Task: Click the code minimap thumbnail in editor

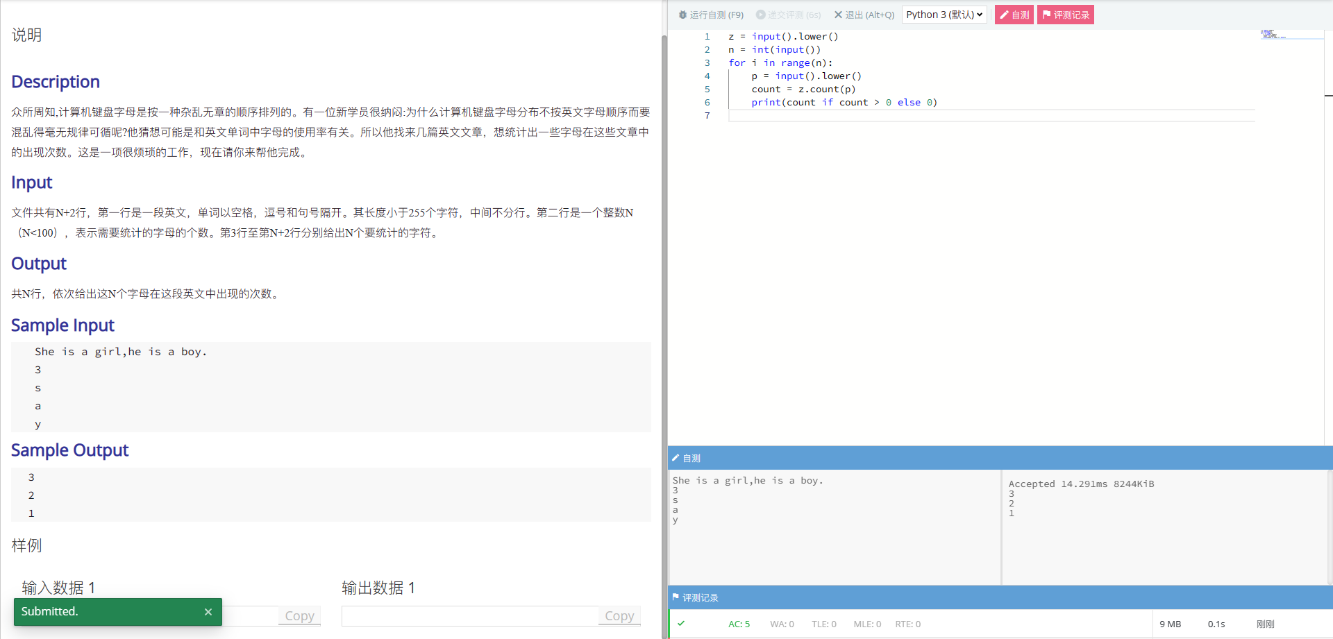Action: click(1271, 35)
